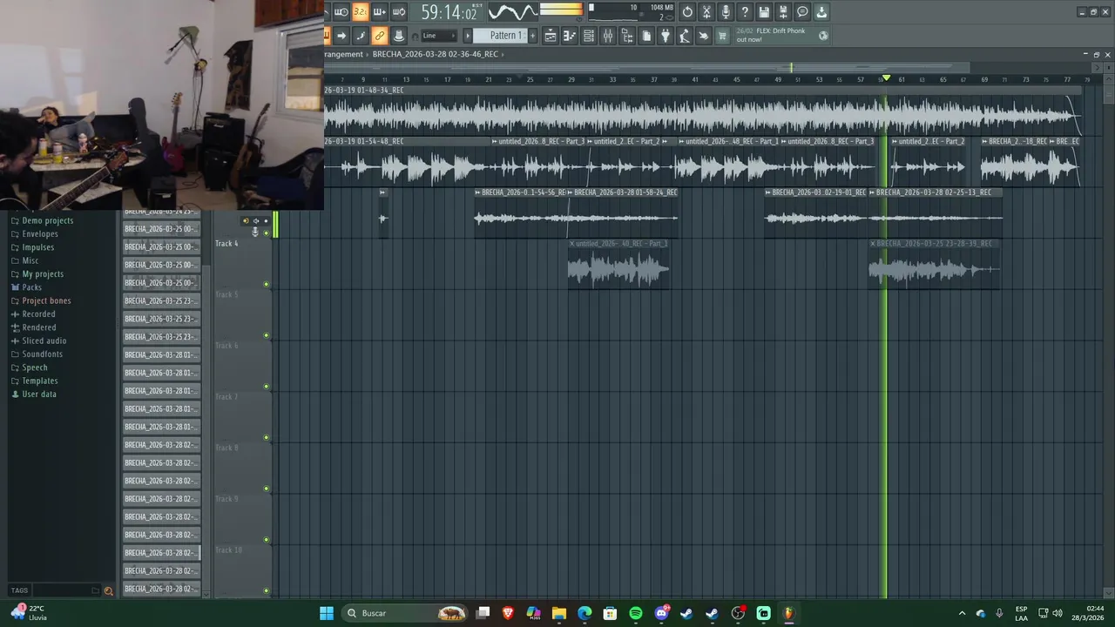
Task: Mute Track 4 using its green LED
Action: coord(266,284)
